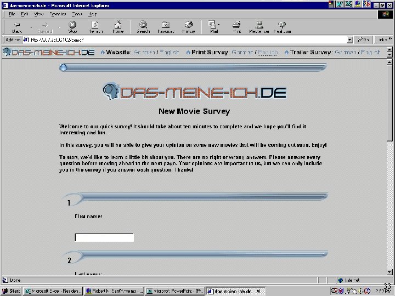Click the Excel icon in Office shortcut bar
Image resolution: width=395 pixels, height=296 pixels.
pyautogui.click(x=349, y=4)
